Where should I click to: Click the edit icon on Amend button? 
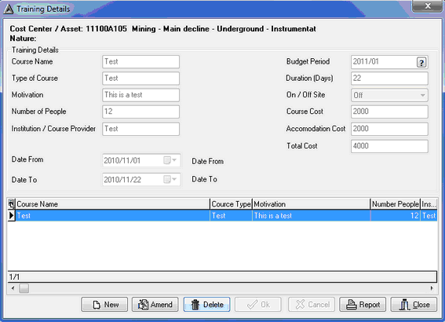coord(143,305)
